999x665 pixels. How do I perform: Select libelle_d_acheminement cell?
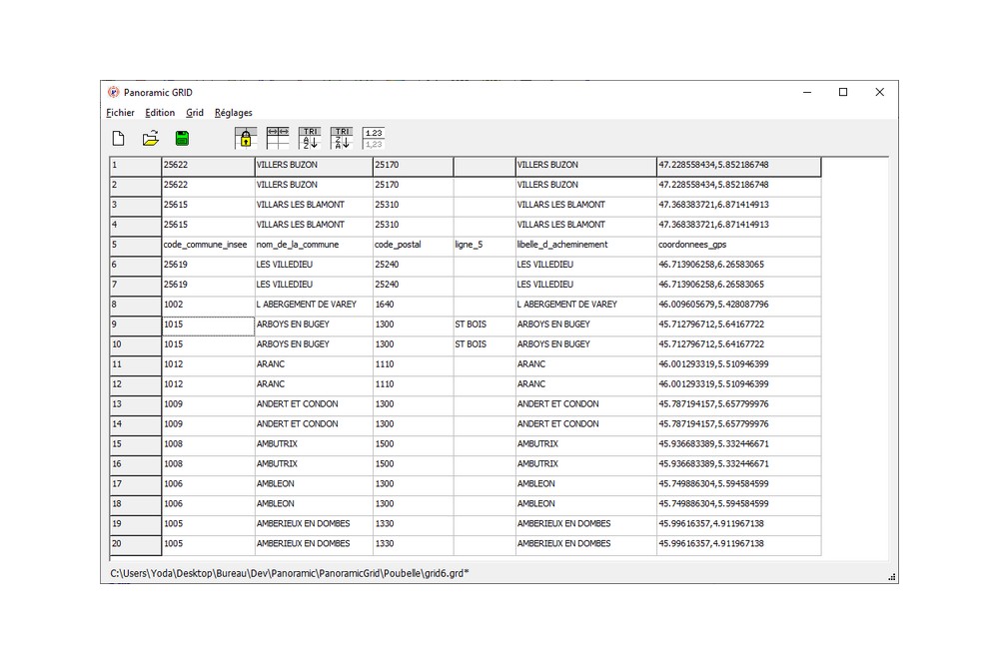[586, 246]
